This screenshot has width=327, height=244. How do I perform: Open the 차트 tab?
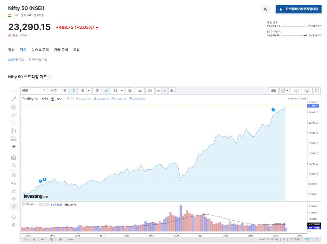23,50
